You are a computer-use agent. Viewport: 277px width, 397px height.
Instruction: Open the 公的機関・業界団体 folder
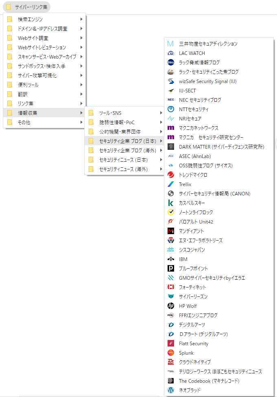point(124,132)
